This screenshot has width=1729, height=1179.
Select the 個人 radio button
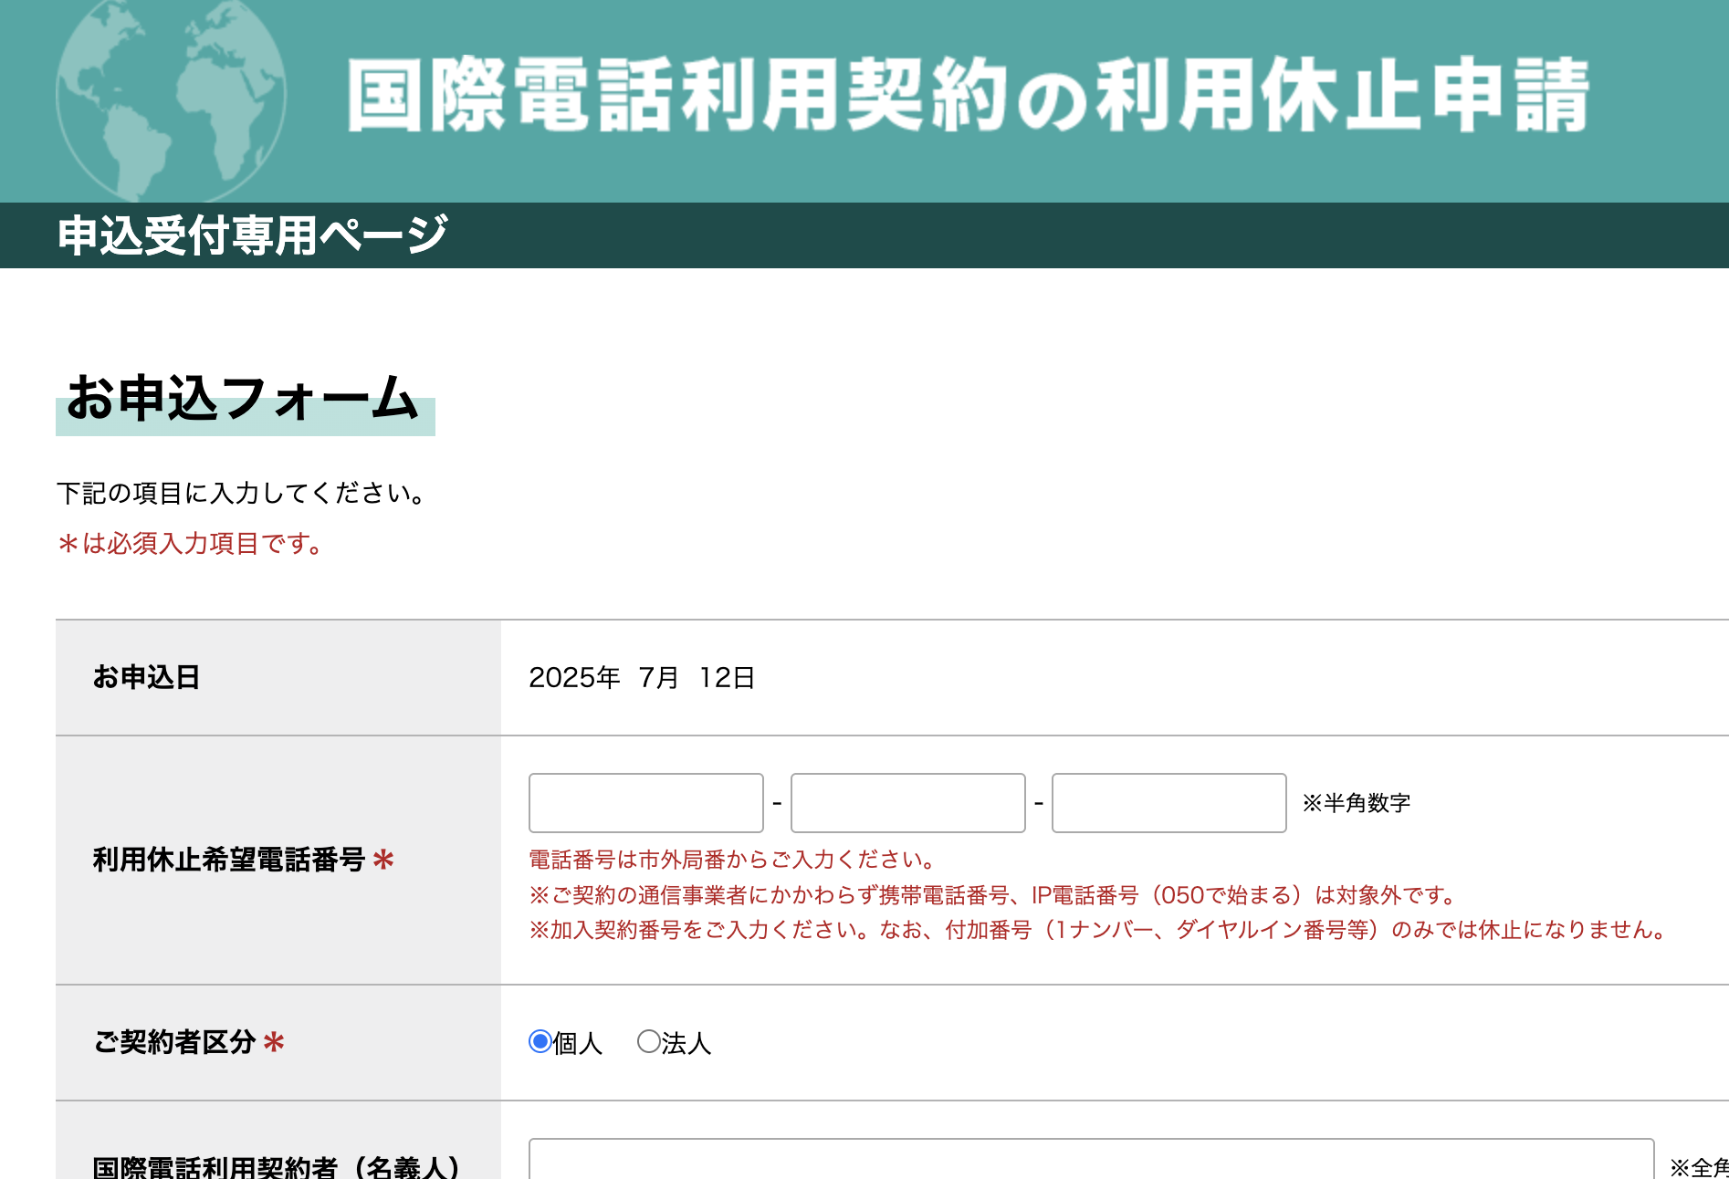coord(540,1041)
